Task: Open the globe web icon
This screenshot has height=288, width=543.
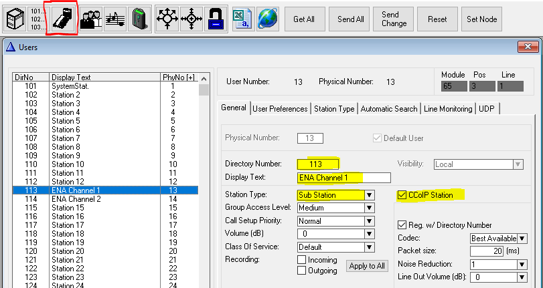Action: click(268, 19)
